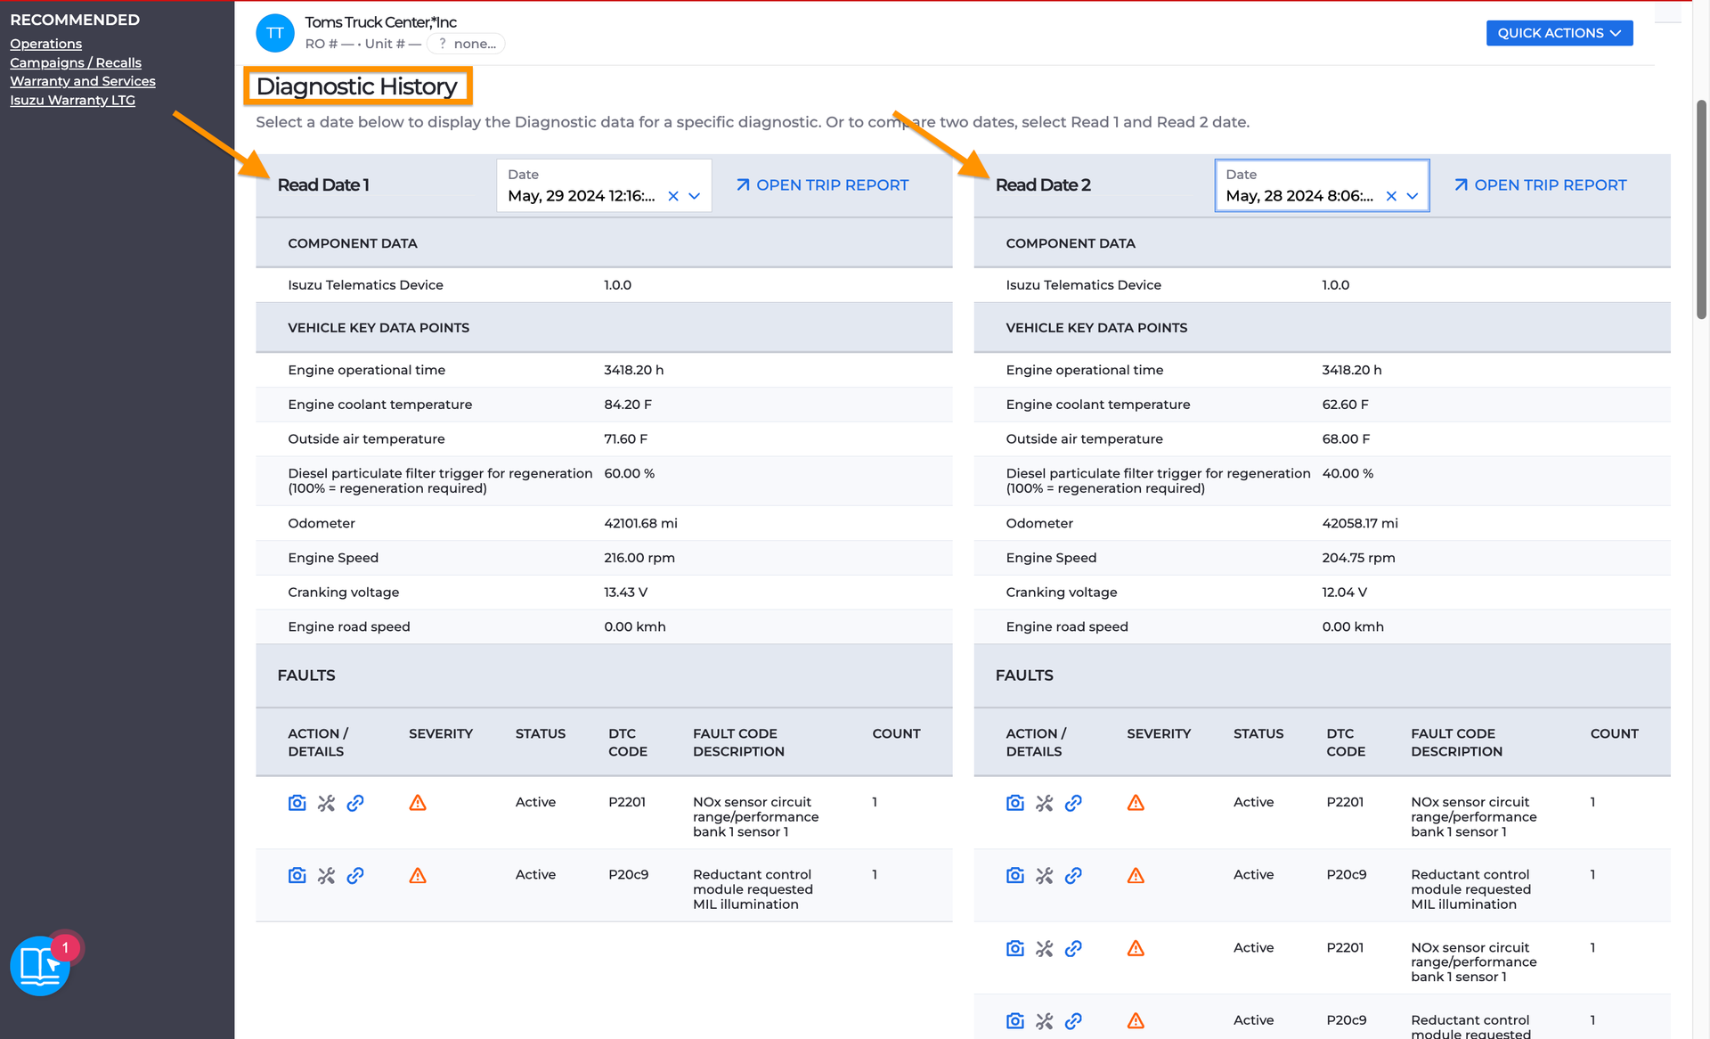
Task: Click severity warning for first P20c9 under Read Date 2
Action: click(x=1136, y=876)
